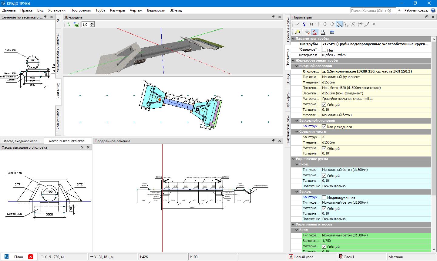This screenshot has width=437, height=261.
Task: Float the Фасад выходного оголовка panel
Action: [82, 147]
